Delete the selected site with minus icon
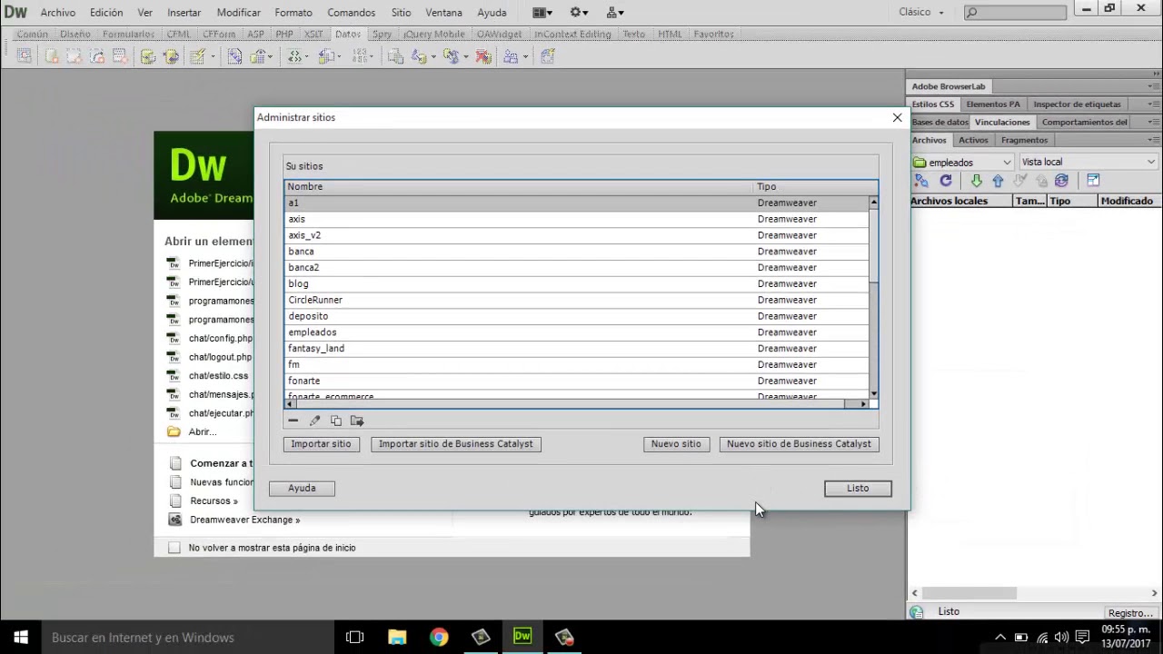The width and height of the screenshot is (1163, 654). coord(293,421)
